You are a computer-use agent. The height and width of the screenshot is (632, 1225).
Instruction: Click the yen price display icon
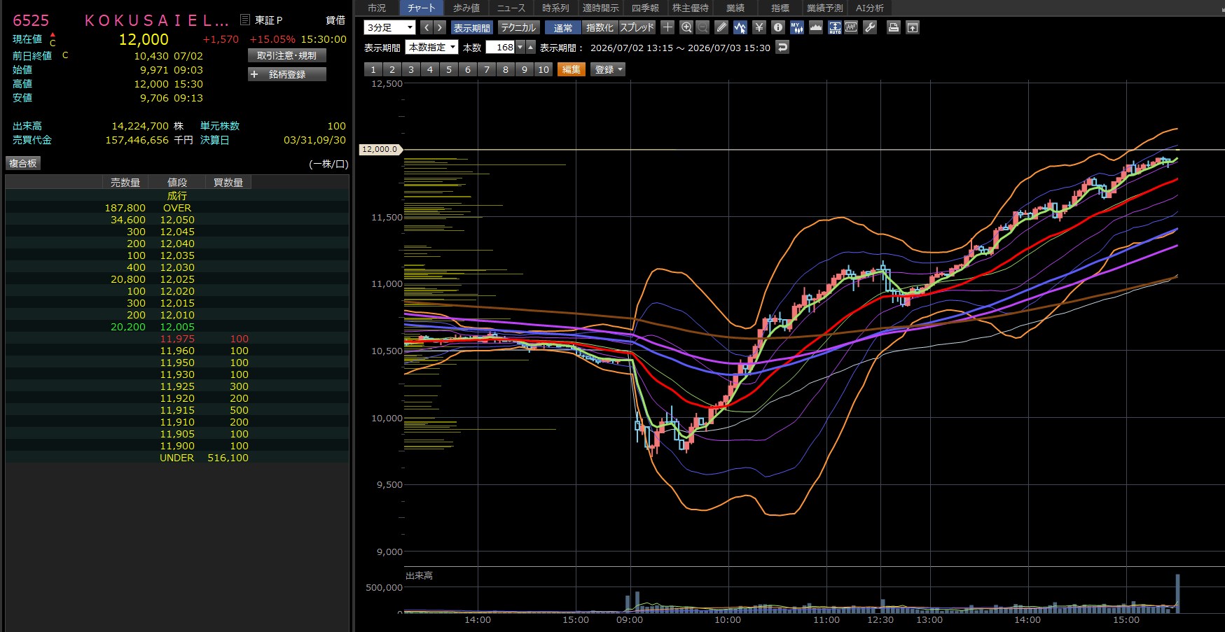click(759, 27)
